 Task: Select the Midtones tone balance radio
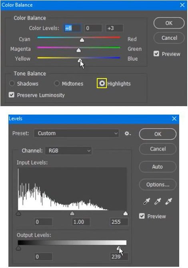[x=57, y=83]
